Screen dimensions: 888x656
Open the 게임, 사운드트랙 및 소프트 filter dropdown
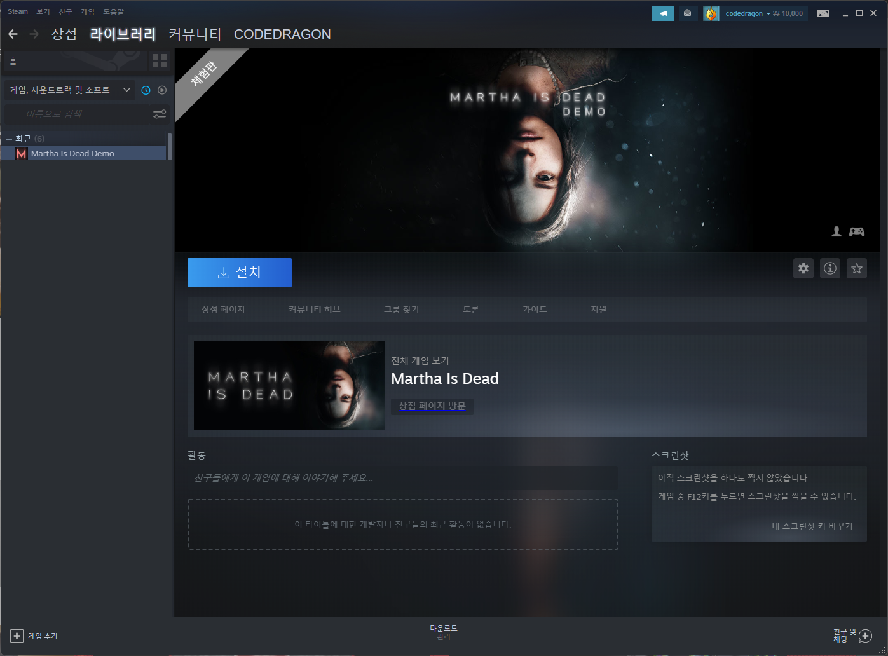(x=70, y=90)
